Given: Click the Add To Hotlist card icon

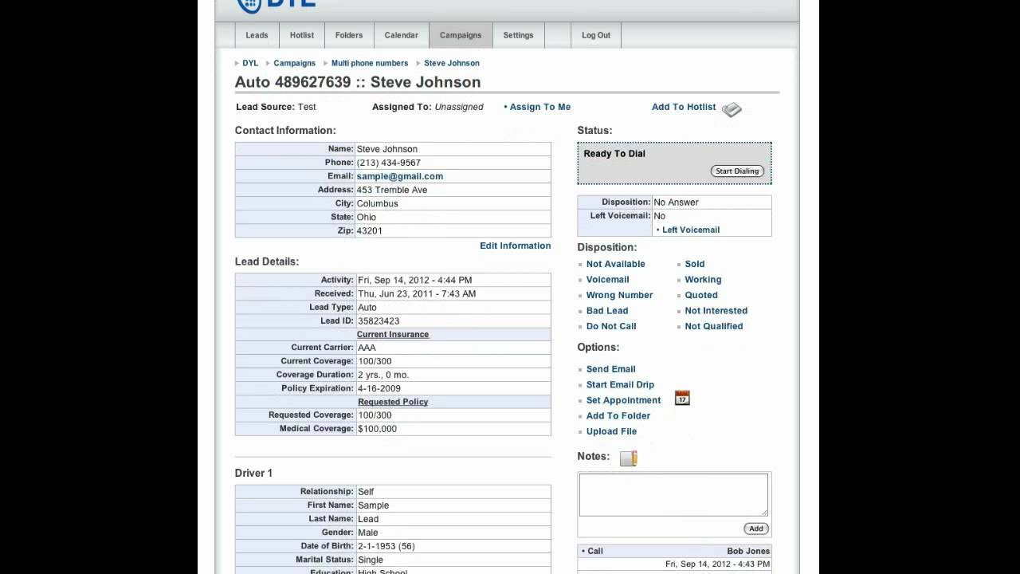Looking at the screenshot, I should [732, 109].
